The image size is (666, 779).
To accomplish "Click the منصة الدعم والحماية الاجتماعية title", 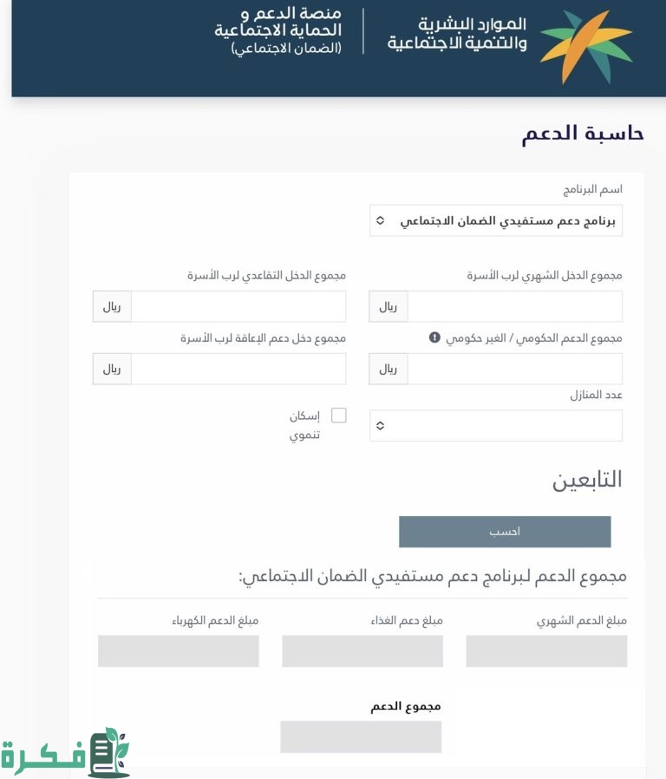I will point(278,30).
